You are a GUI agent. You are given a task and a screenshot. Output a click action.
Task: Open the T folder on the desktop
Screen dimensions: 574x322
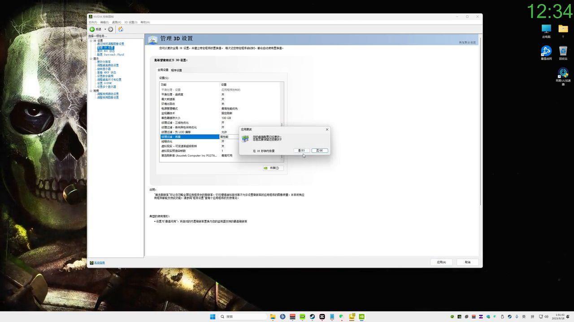pyautogui.click(x=563, y=31)
